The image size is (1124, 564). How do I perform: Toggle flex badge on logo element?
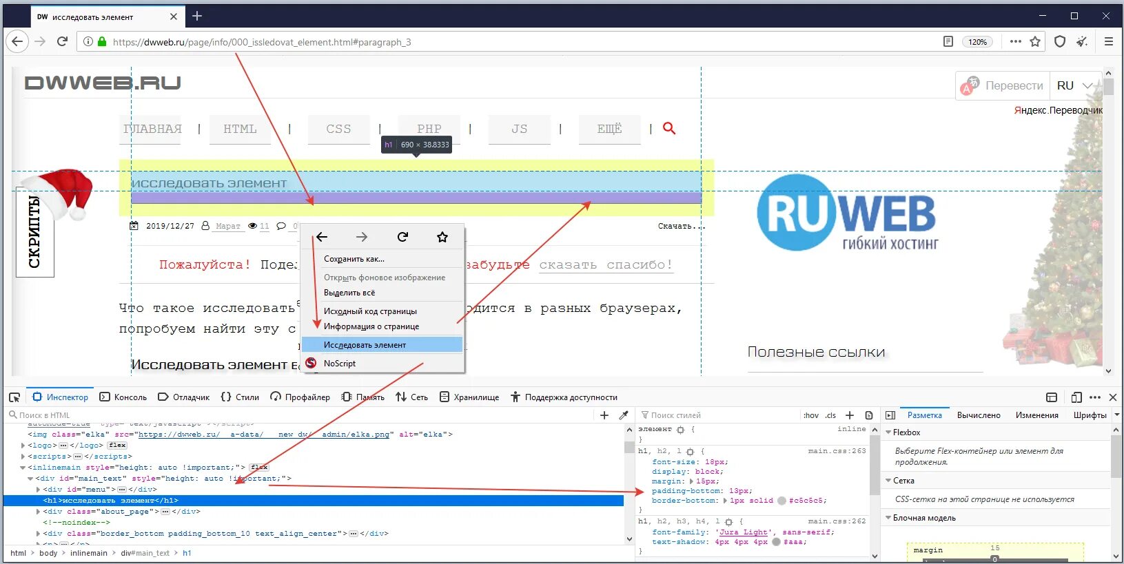point(118,446)
